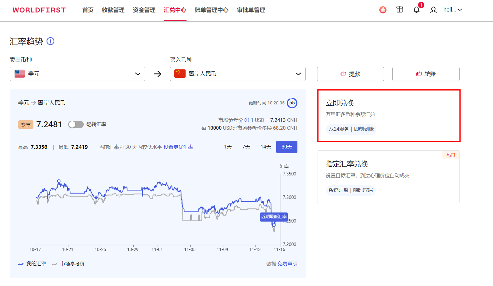Expand the hell... account menu
This screenshot has height=286, width=493.
452,10
